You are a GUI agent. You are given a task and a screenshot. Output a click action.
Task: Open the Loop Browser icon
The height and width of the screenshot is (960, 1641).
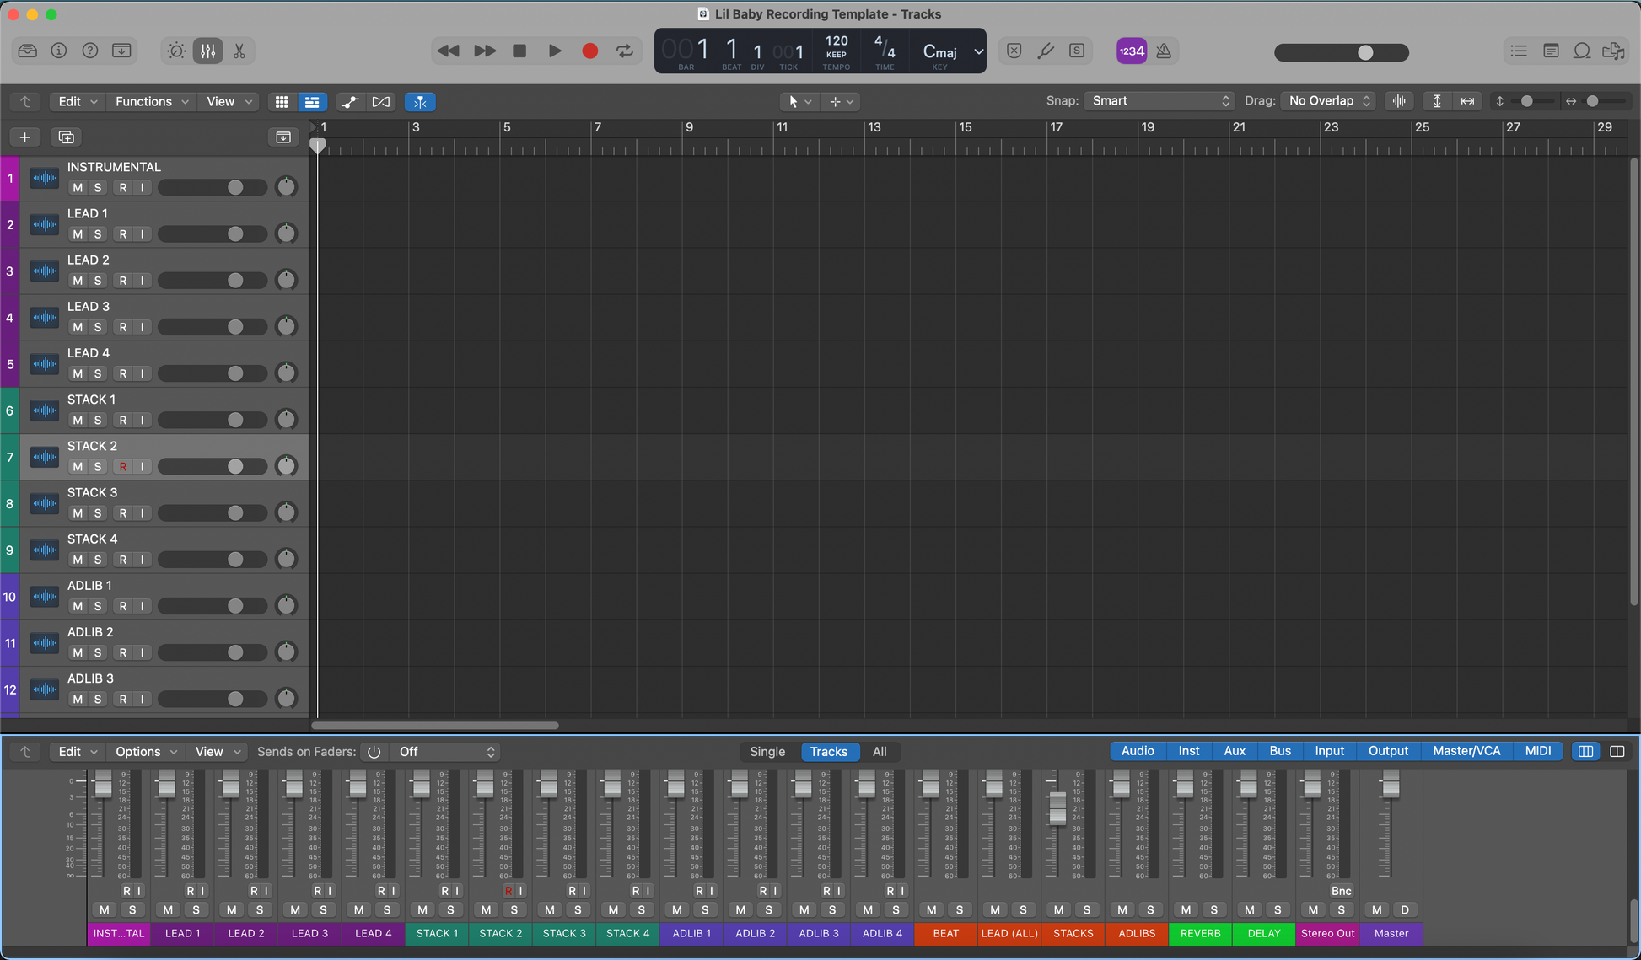click(1581, 51)
